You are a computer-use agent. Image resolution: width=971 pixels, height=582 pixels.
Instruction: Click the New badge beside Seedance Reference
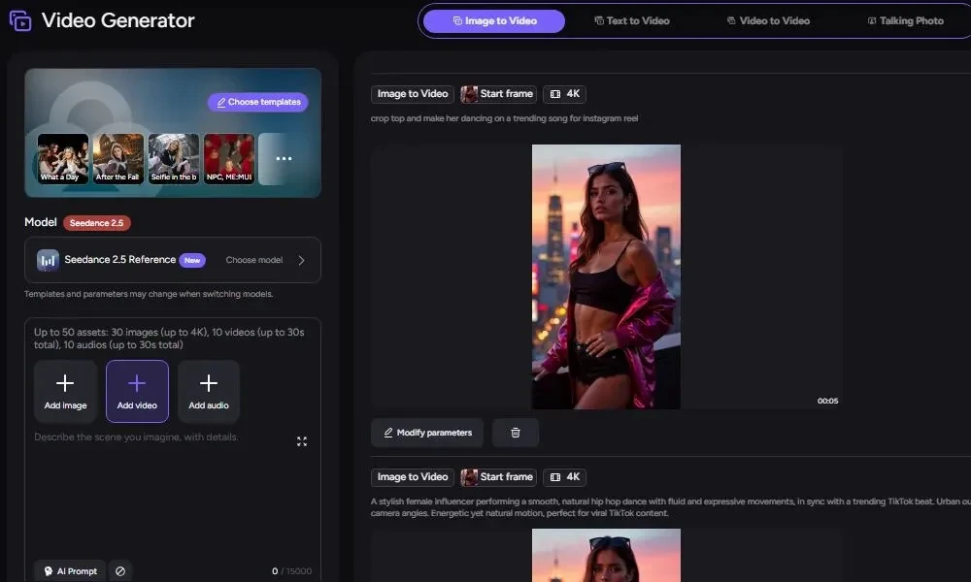pyautogui.click(x=192, y=260)
